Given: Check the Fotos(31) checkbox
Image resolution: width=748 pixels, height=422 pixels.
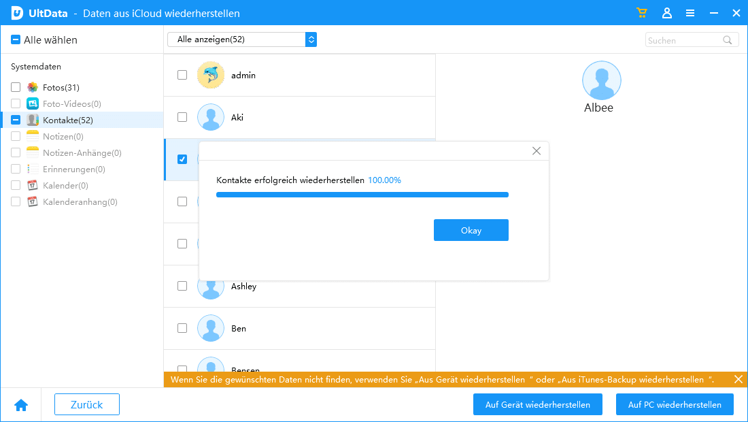Looking at the screenshot, I should (x=16, y=87).
